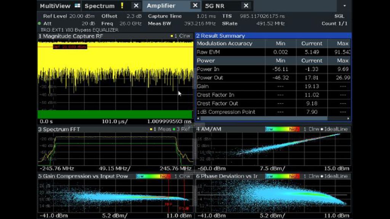The image size is (390, 219).
Task: Click the yellow warning icon on the Spectrum tab
Action: [x=123, y=6]
